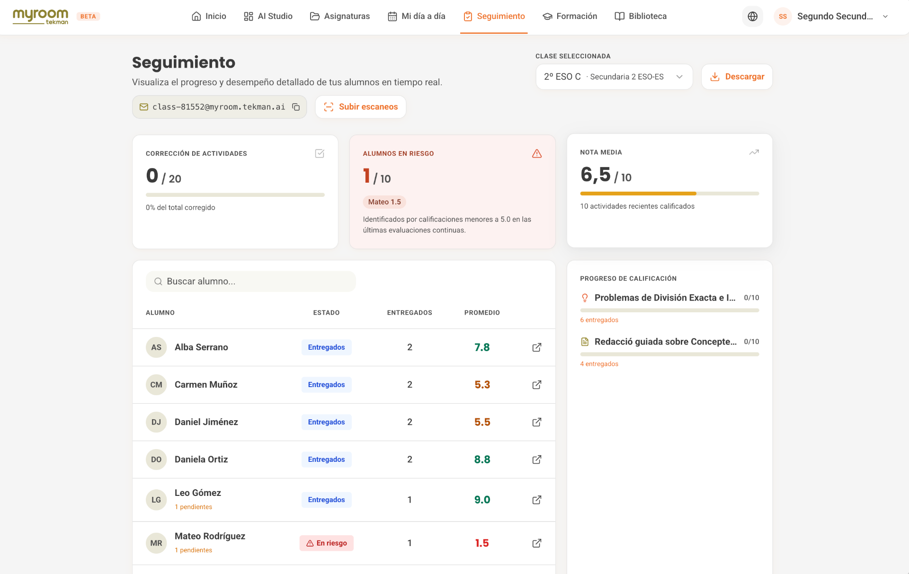Click Entregados badge for Leo Gómez
The width and height of the screenshot is (909, 574).
tap(326, 500)
